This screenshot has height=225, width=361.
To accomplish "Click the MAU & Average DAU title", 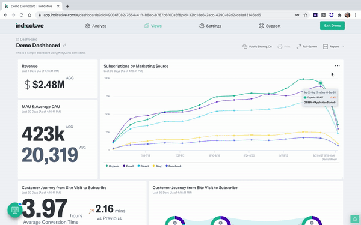I will [41, 107].
